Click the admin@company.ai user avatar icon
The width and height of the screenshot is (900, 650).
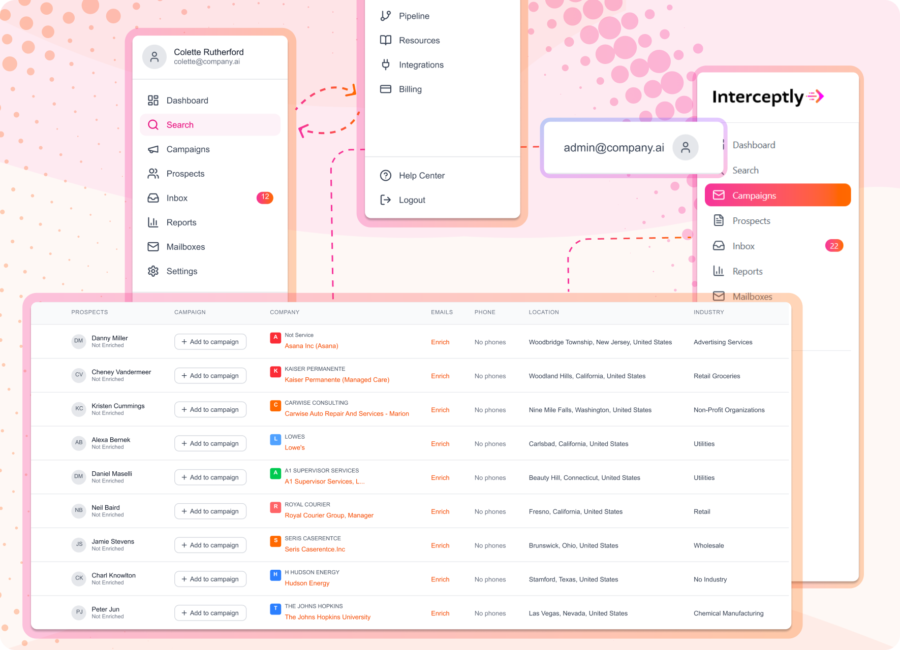685,147
